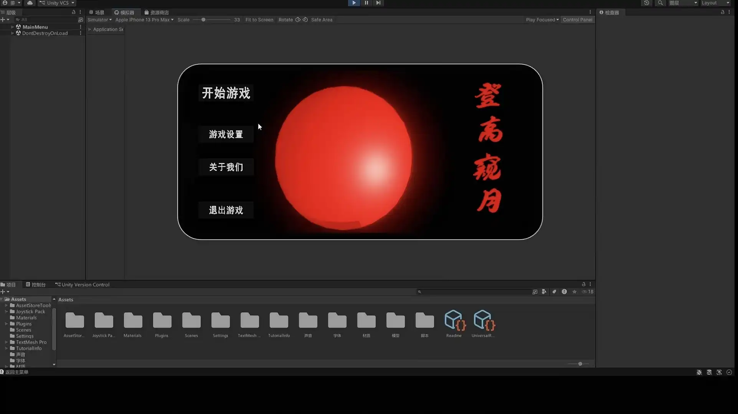Lock the Inspector panel
Image resolution: width=738 pixels, height=414 pixels.
pos(723,12)
